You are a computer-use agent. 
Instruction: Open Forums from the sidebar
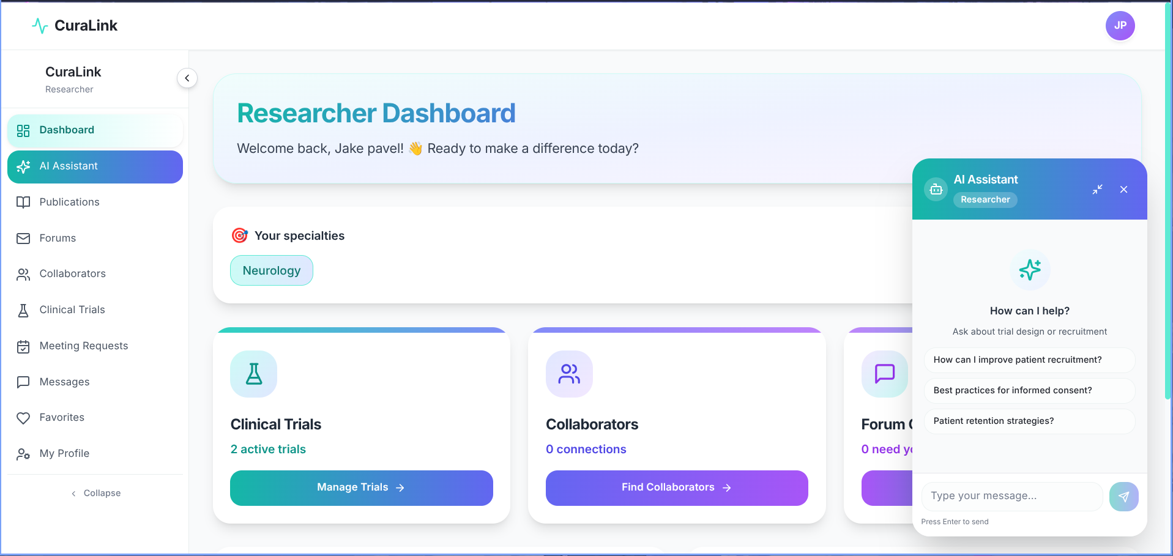click(x=95, y=239)
